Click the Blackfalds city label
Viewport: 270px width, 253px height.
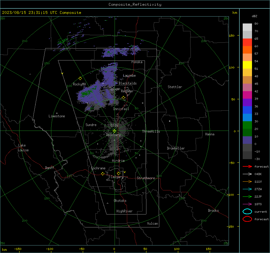pos(127,83)
